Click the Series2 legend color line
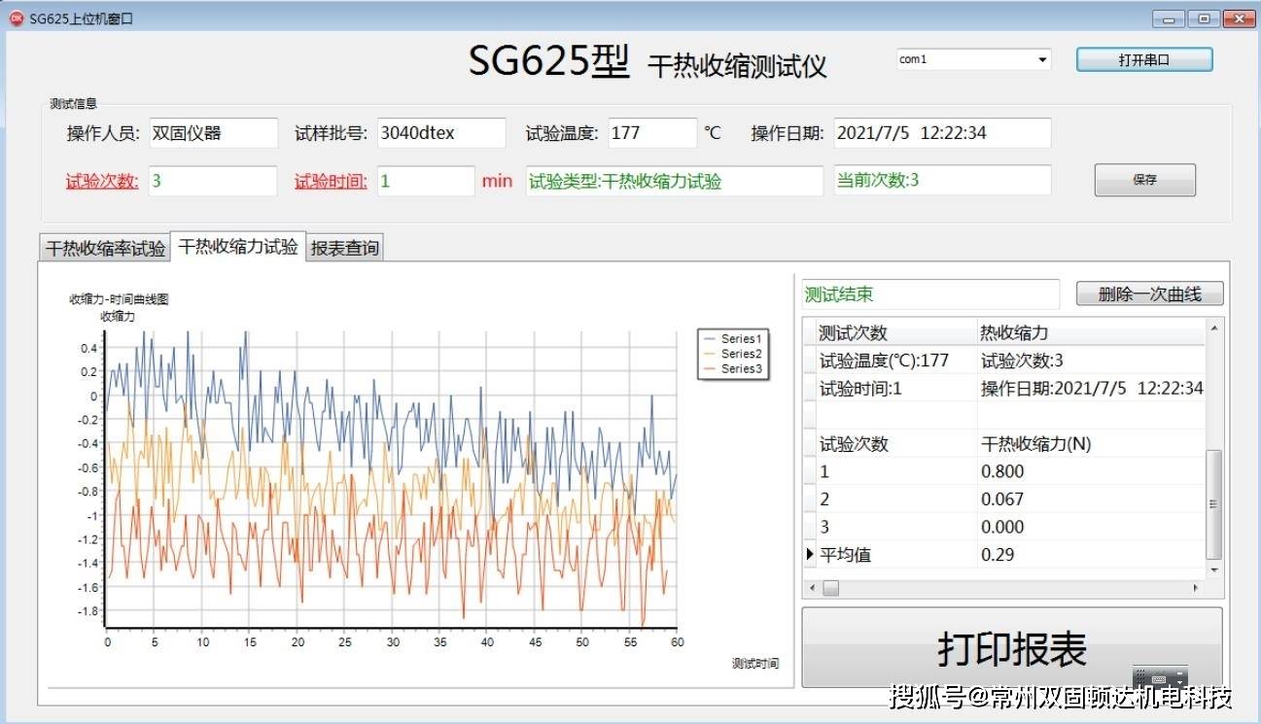Viewport: 1261px width, 724px height. coord(709,354)
